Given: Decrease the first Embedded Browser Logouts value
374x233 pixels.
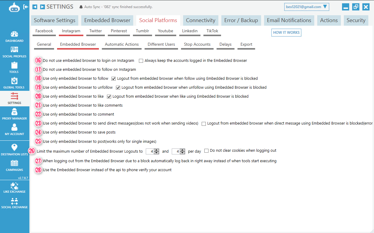Looking at the screenshot, I should pyautogui.click(x=157, y=153).
